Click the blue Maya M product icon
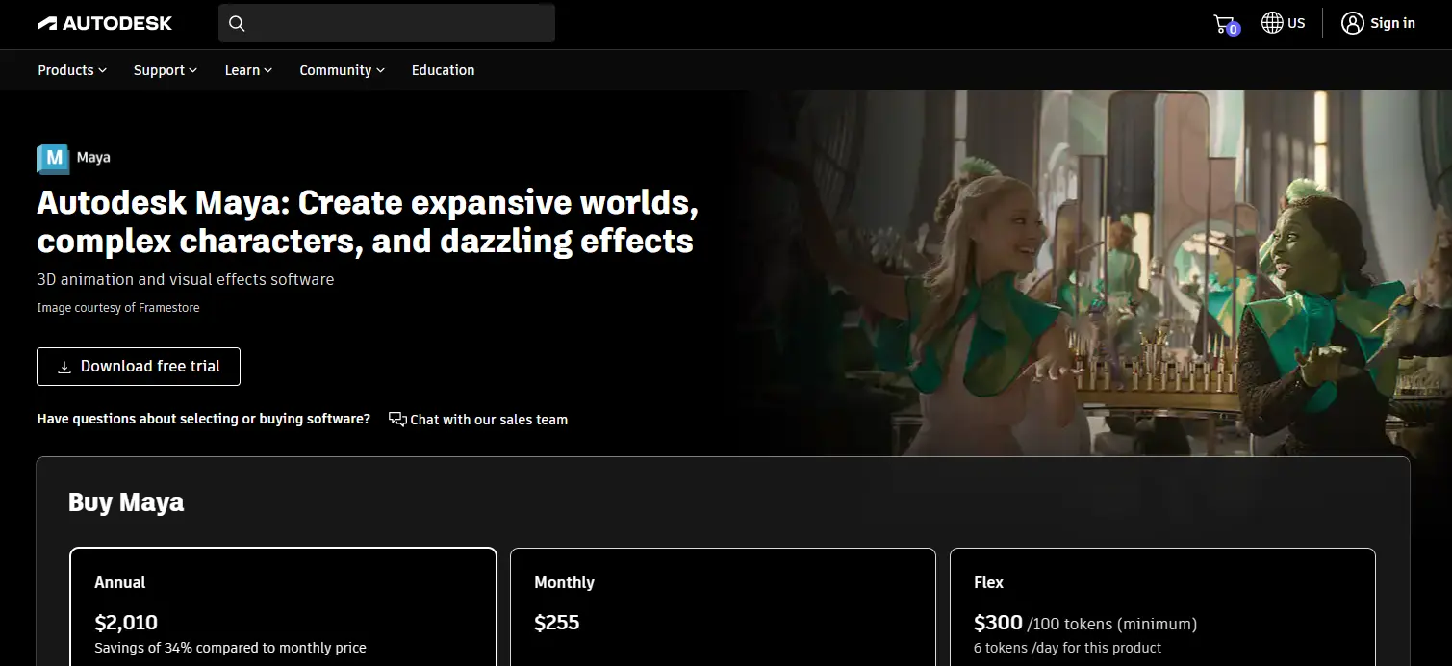Screen dimensions: 1452x666 coord(53,158)
